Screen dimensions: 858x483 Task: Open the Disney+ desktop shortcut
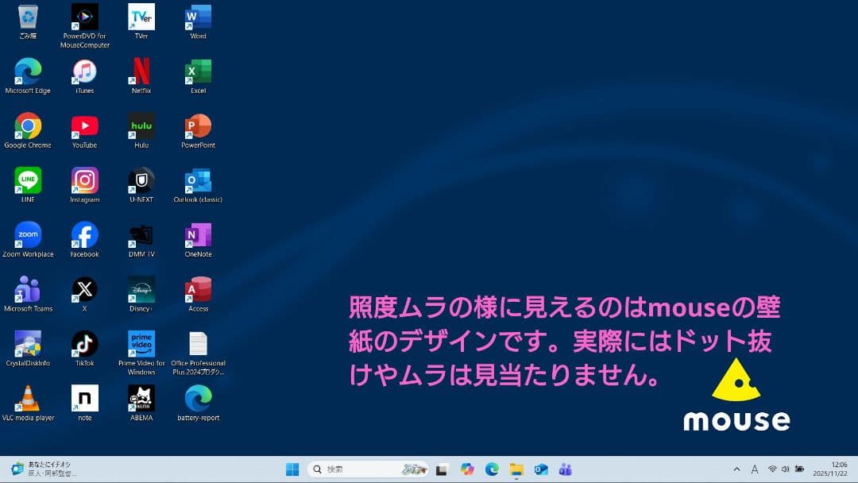pos(141,294)
